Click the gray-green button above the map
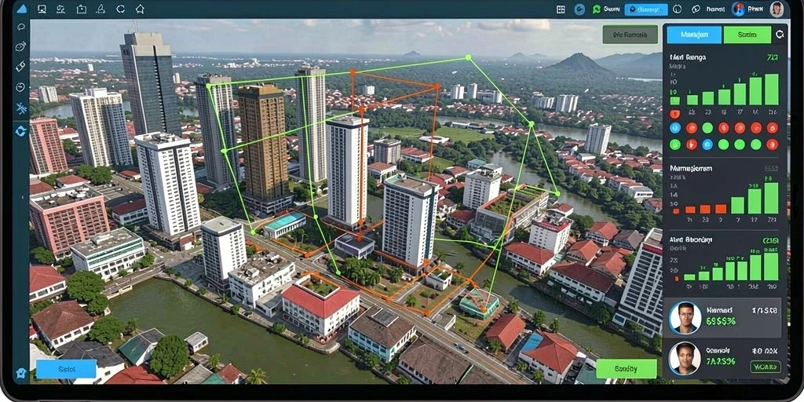Viewport: 804px width, 402px height. pos(630,35)
